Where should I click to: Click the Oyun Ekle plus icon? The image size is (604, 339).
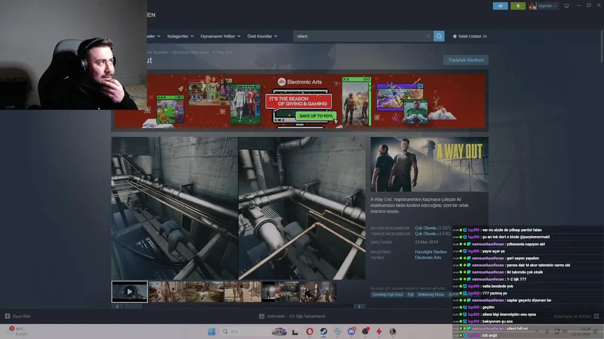click(x=8, y=316)
